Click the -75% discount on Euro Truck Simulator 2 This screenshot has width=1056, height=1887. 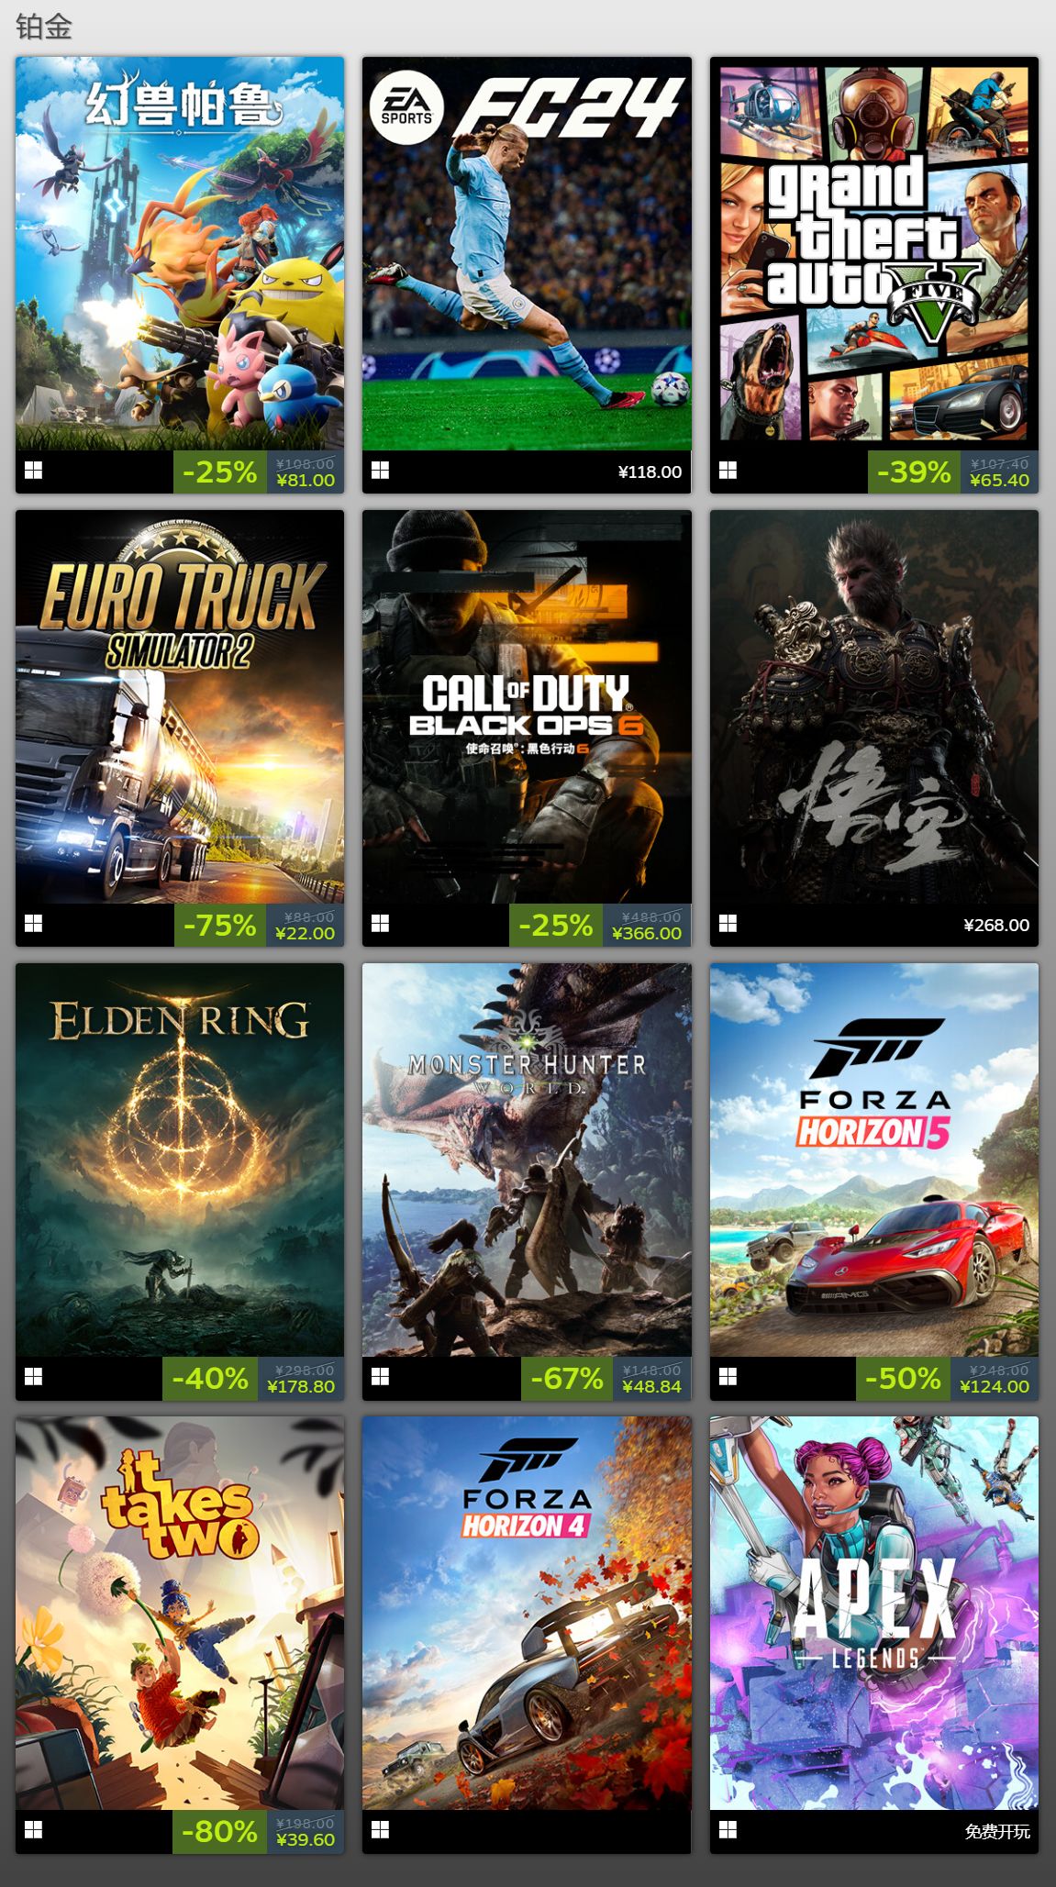coord(220,925)
